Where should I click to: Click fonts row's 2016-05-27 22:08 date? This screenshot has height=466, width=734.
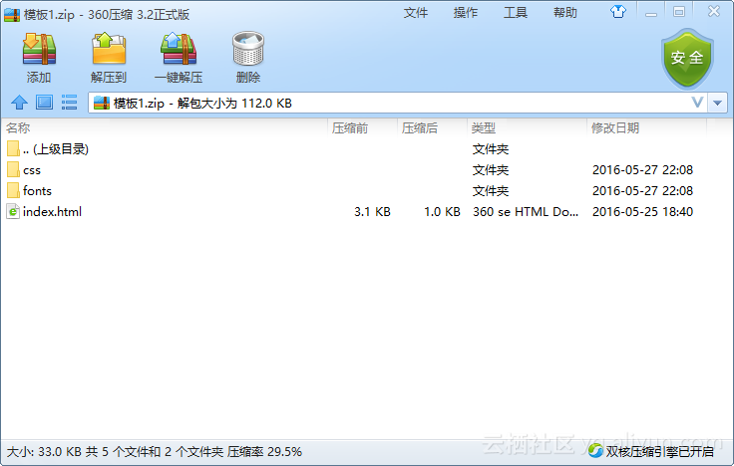[642, 191]
